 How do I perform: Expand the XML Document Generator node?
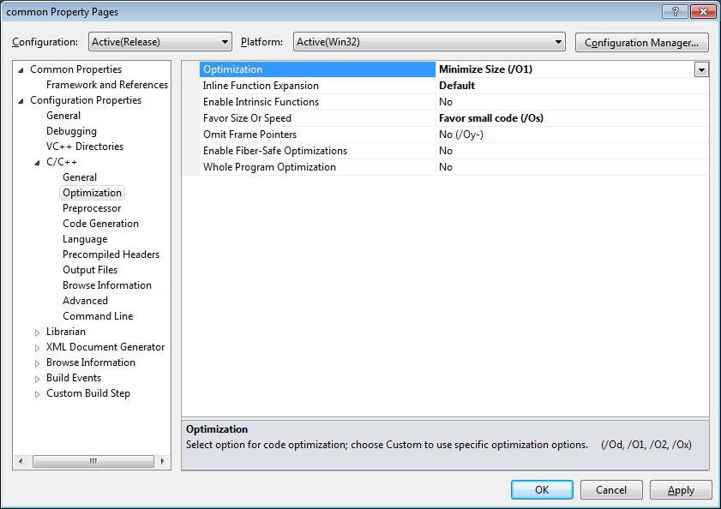[37, 348]
